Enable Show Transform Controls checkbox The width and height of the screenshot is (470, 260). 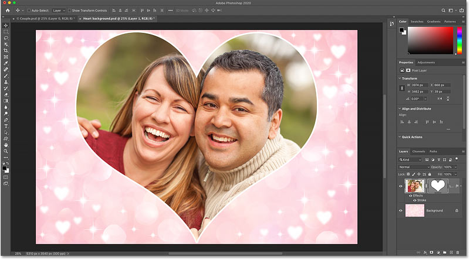coord(70,11)
